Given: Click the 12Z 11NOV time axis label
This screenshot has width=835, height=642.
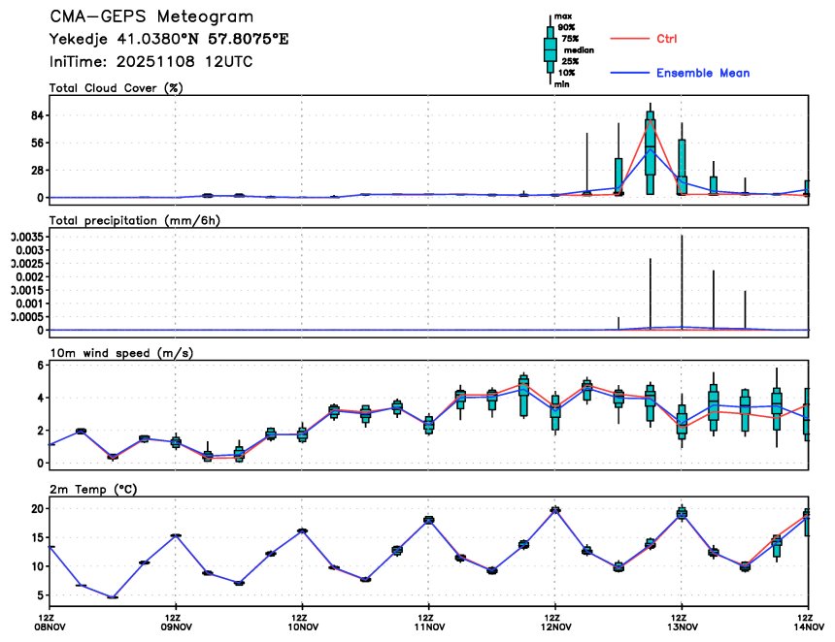Looking at the screenshot, I should click(x=427, y=621).
